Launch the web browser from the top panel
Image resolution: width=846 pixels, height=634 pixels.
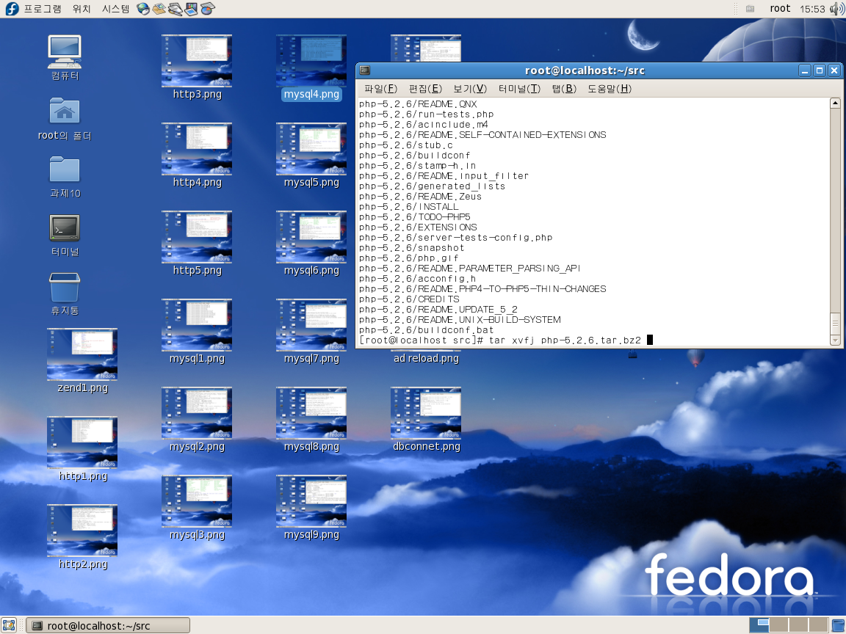[x=143, y=9]
